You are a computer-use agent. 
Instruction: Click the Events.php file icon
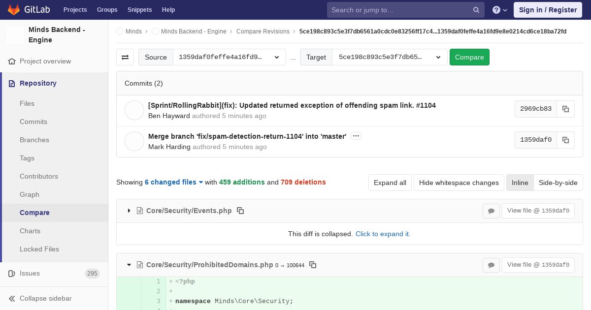[139, 211]
